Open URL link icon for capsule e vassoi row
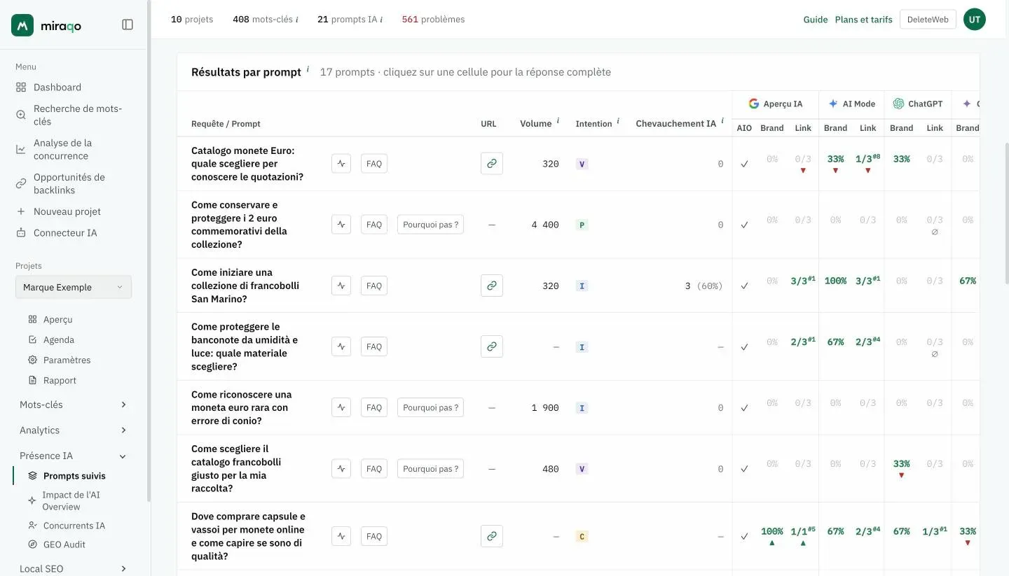This screenshot has height=576, width=1009. [x=492, y=536]
